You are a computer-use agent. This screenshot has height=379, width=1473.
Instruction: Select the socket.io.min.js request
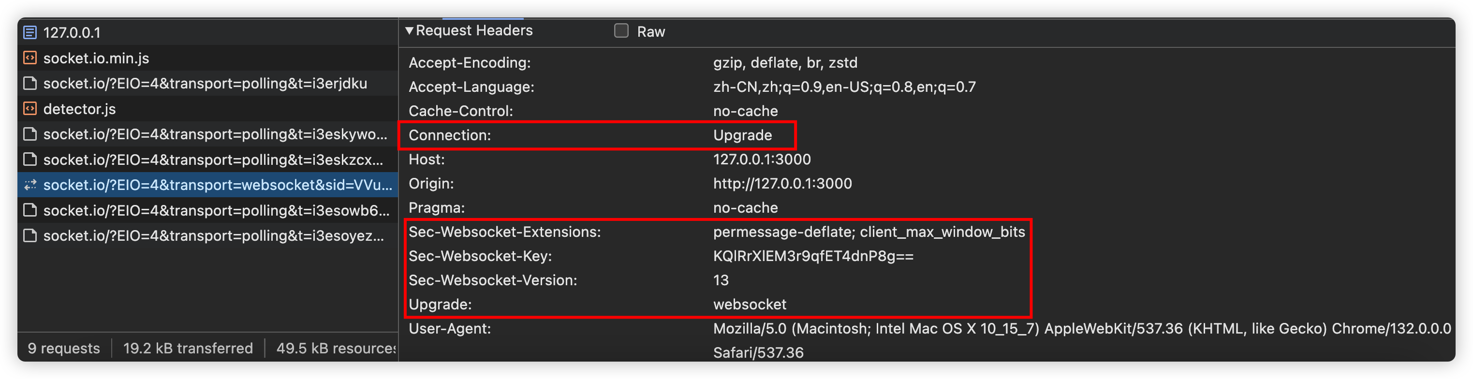pyautogui.click(x=96, y=58)
